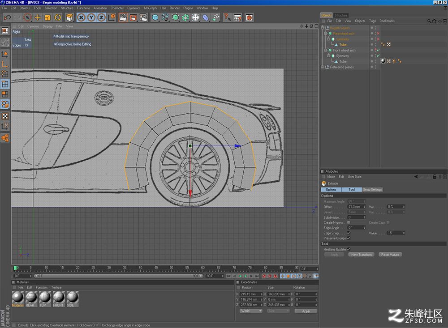Activate the Scale tool
The width and height of the screenshot is (448, 328).
click(x=47, y=17)
